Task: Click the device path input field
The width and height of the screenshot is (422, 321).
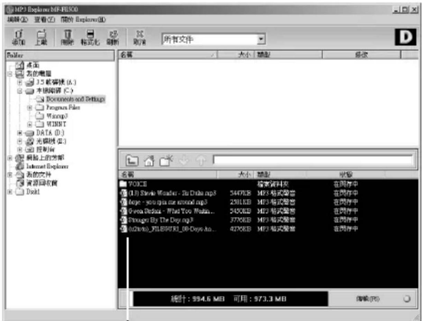Action: pyautogui.click(x=313, y=160)
